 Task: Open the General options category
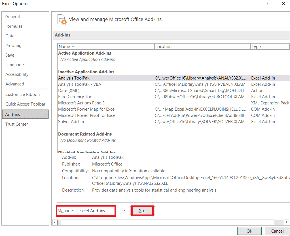click(x=13, y=17)
